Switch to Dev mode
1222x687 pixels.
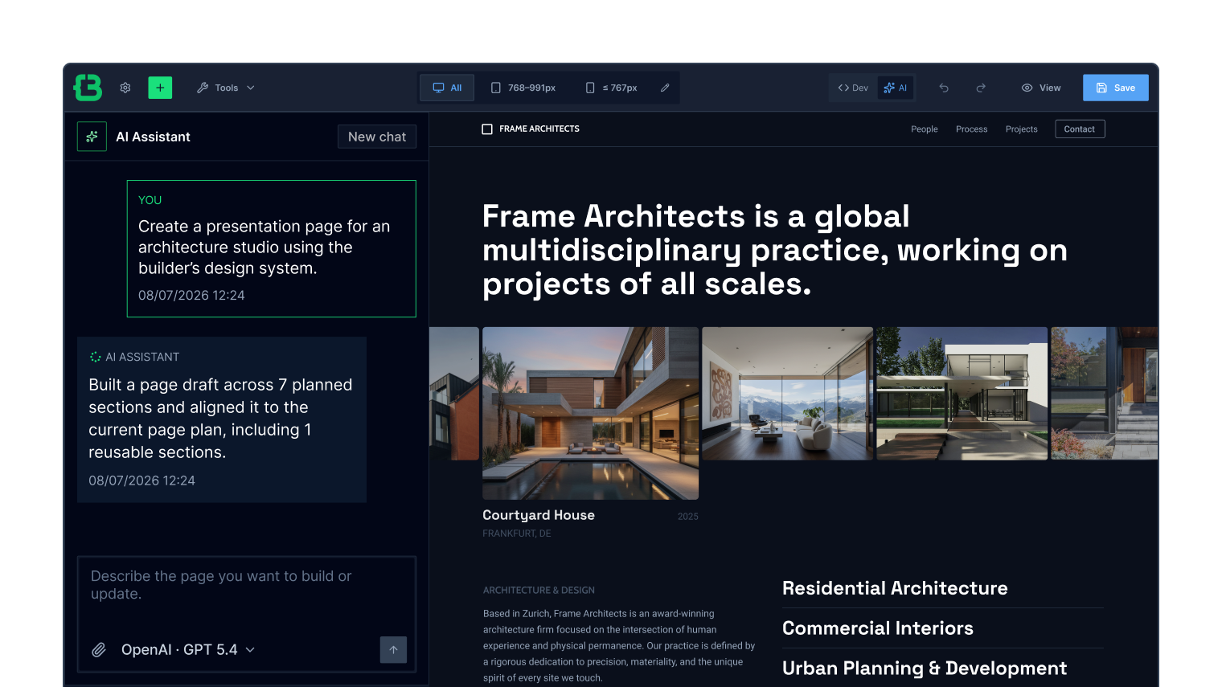[853, 88]
